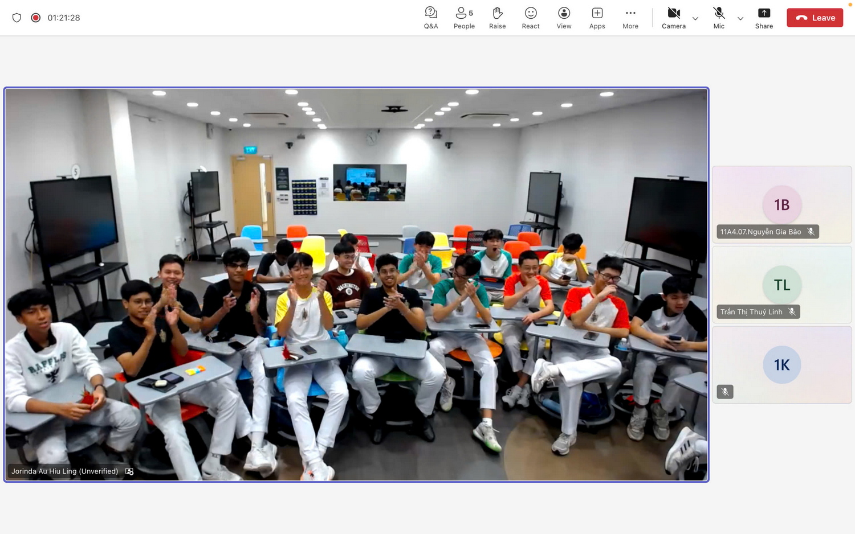The width and height of the screenshot is (855, 534).
Task: Click muted mic icon beside Nguyễn Gia Bảo
Action: [x=811, y=232]
